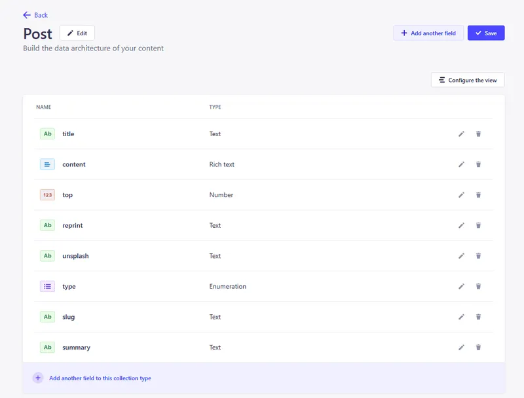This screenshot has width=524, height=398.
Task: Delete the slug field
Action: pos(478,317)
